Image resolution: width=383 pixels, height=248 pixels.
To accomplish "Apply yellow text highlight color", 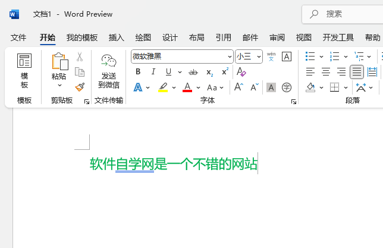I will (163, 87).
